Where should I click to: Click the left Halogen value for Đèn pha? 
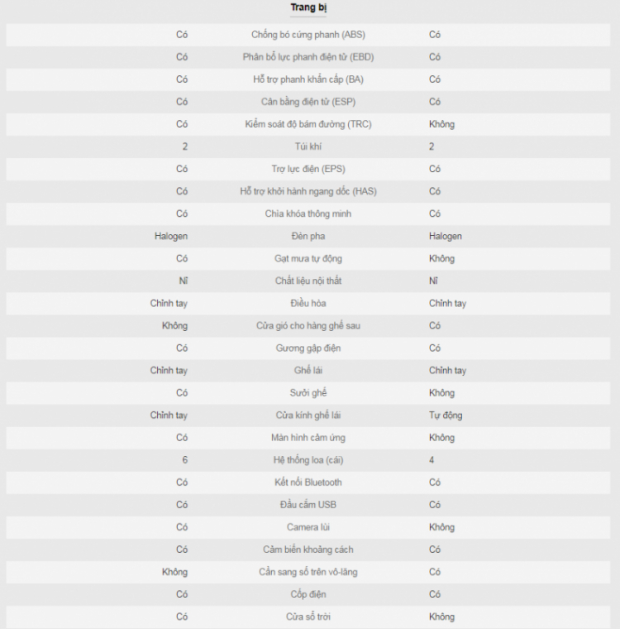tap(171, 236)
